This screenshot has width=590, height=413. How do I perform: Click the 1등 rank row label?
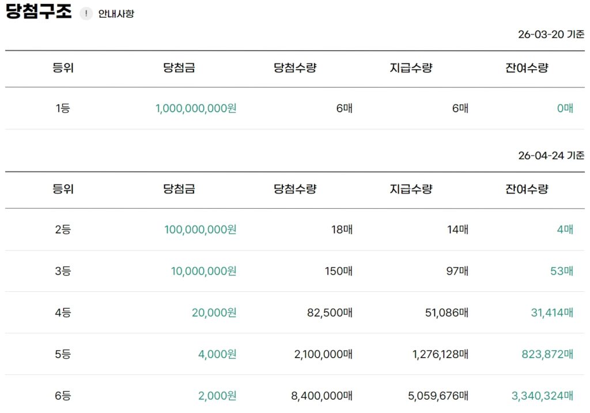pyautogui.click(x=62, y=108)
